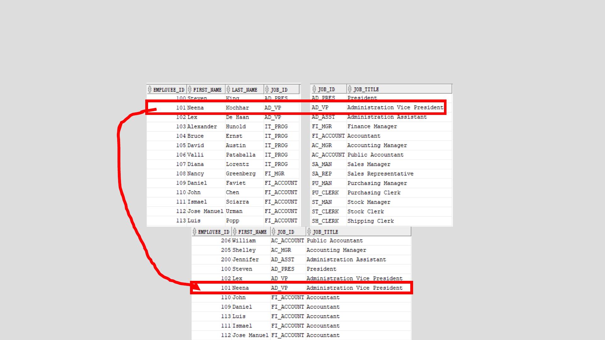The image size is (605, 340).
Task: Click the Greenberg last name cell
Action: click(240, 174)
